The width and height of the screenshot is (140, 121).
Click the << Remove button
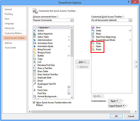pos(82,67)
